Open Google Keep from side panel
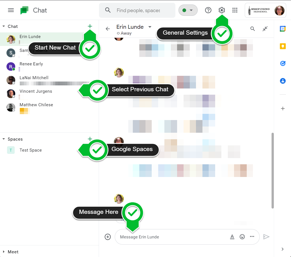 283,46
